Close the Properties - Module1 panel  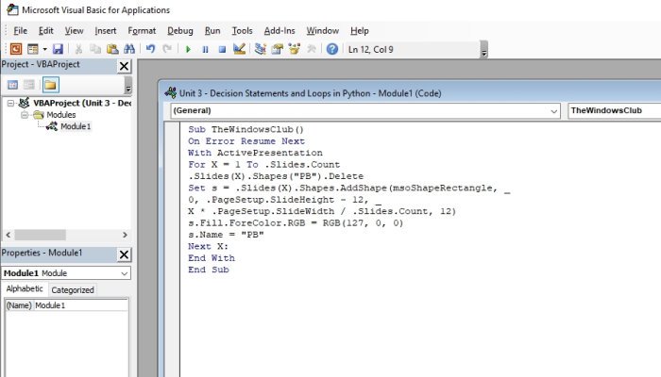tap(124, 254)
